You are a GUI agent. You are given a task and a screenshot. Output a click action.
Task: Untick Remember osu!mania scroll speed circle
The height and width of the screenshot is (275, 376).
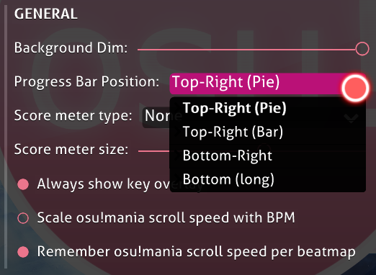coord(23,252)
